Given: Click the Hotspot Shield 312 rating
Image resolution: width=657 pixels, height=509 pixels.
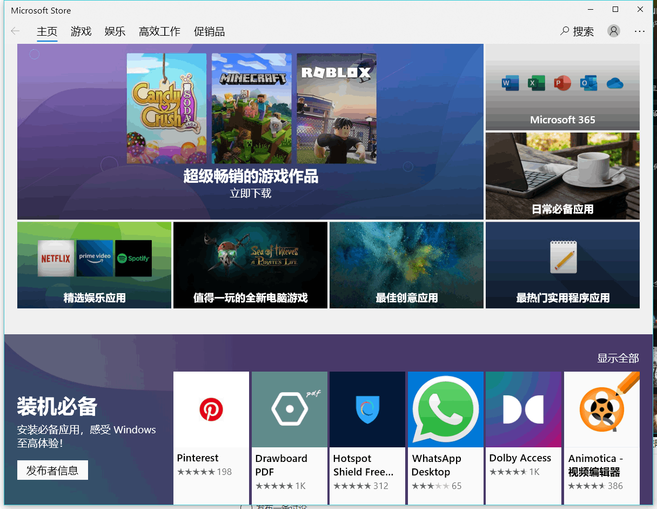Looking at the screenshot, I should 361,486.
